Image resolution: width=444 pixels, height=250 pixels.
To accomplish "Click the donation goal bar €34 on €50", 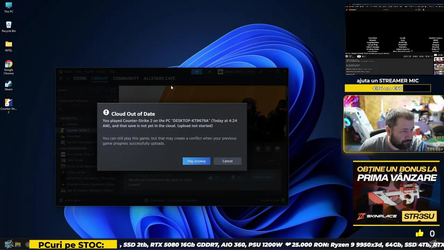I will [x=387, y=88].
